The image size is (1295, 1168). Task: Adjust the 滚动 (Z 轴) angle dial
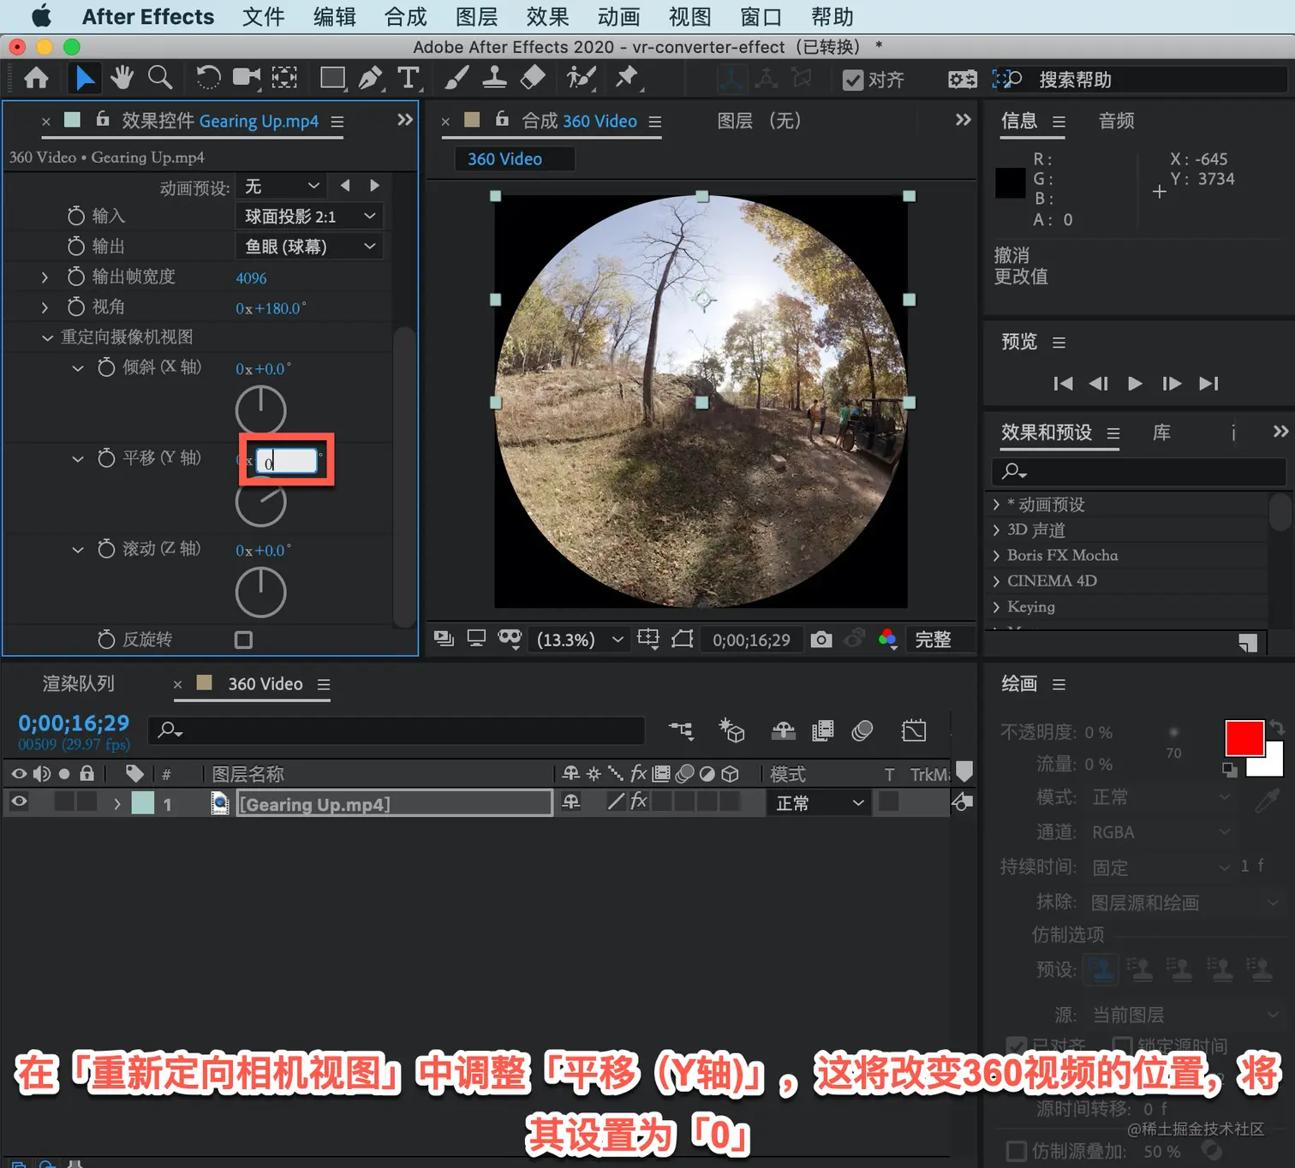pyautogui.click(x=260, y=592)
